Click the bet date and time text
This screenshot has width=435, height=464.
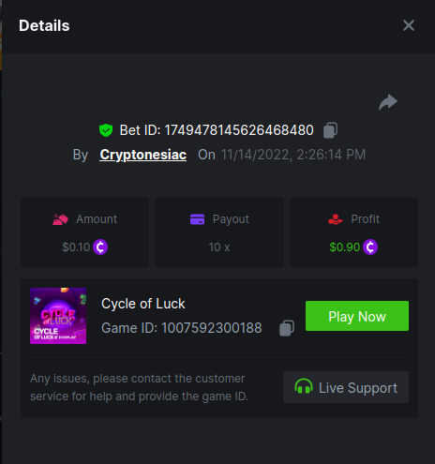(x=293, y=155)
